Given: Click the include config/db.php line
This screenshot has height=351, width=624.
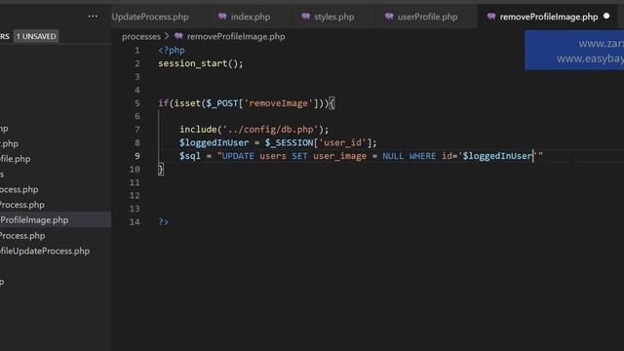Looking at the screenshot, I should 253,130.
